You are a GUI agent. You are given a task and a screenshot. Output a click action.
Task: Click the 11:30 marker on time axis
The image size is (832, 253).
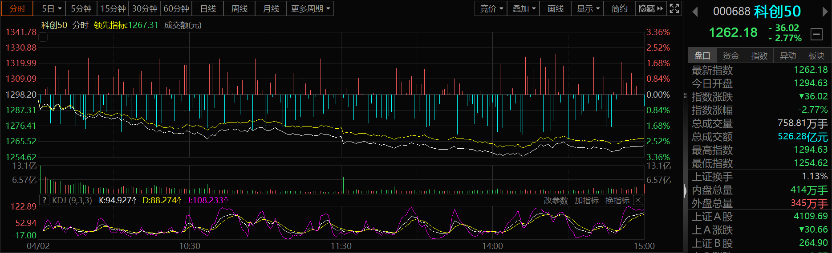click(341, 246)
